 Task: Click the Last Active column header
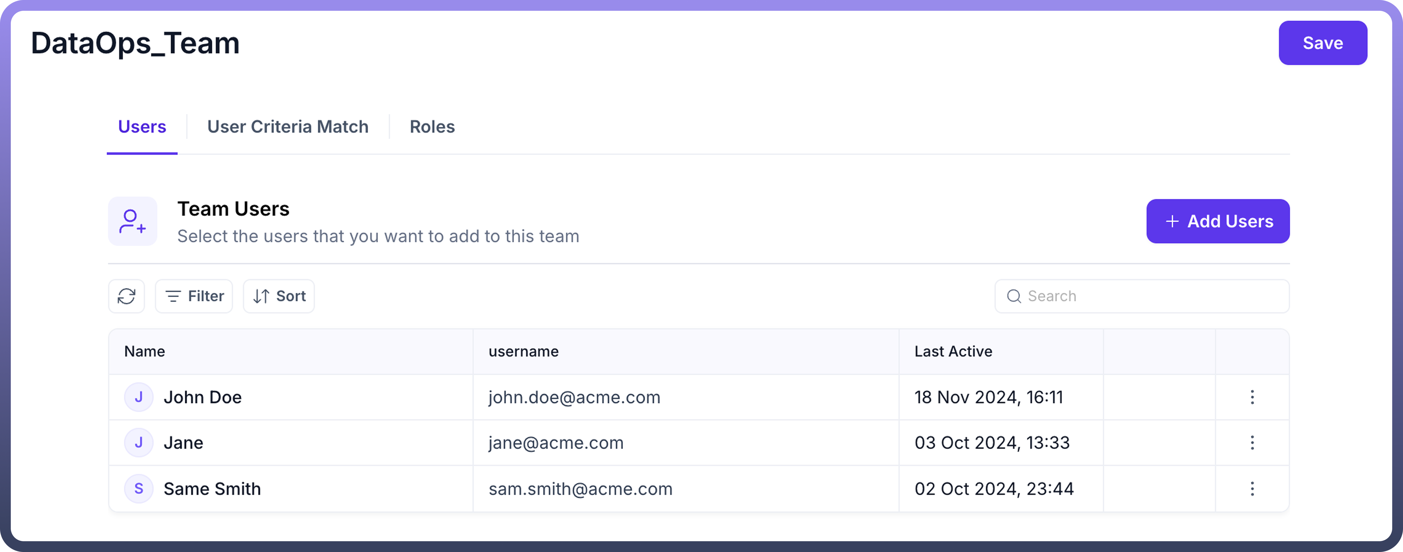tap(953, 352)
